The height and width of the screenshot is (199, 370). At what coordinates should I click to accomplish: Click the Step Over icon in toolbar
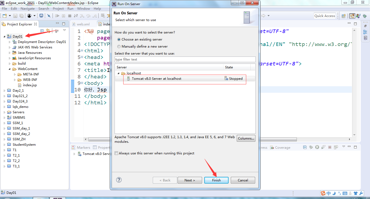(88, 16)
